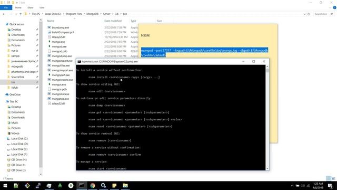
Task: Open MongoDB Compass leaf icon in taskbar
Action: [x=71, y=185]
